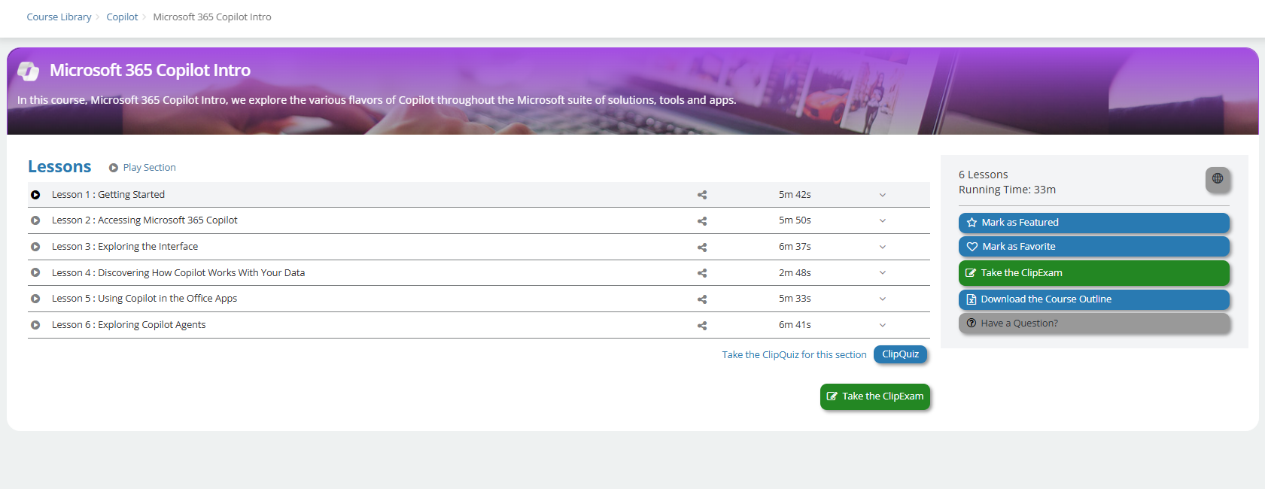Share icon in Lesson 4 row
Screen dimensions: 1265x489
point(702,273)
